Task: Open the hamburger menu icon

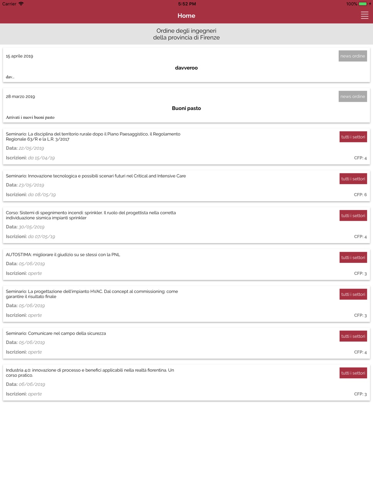Action: (x=365, y=15)
